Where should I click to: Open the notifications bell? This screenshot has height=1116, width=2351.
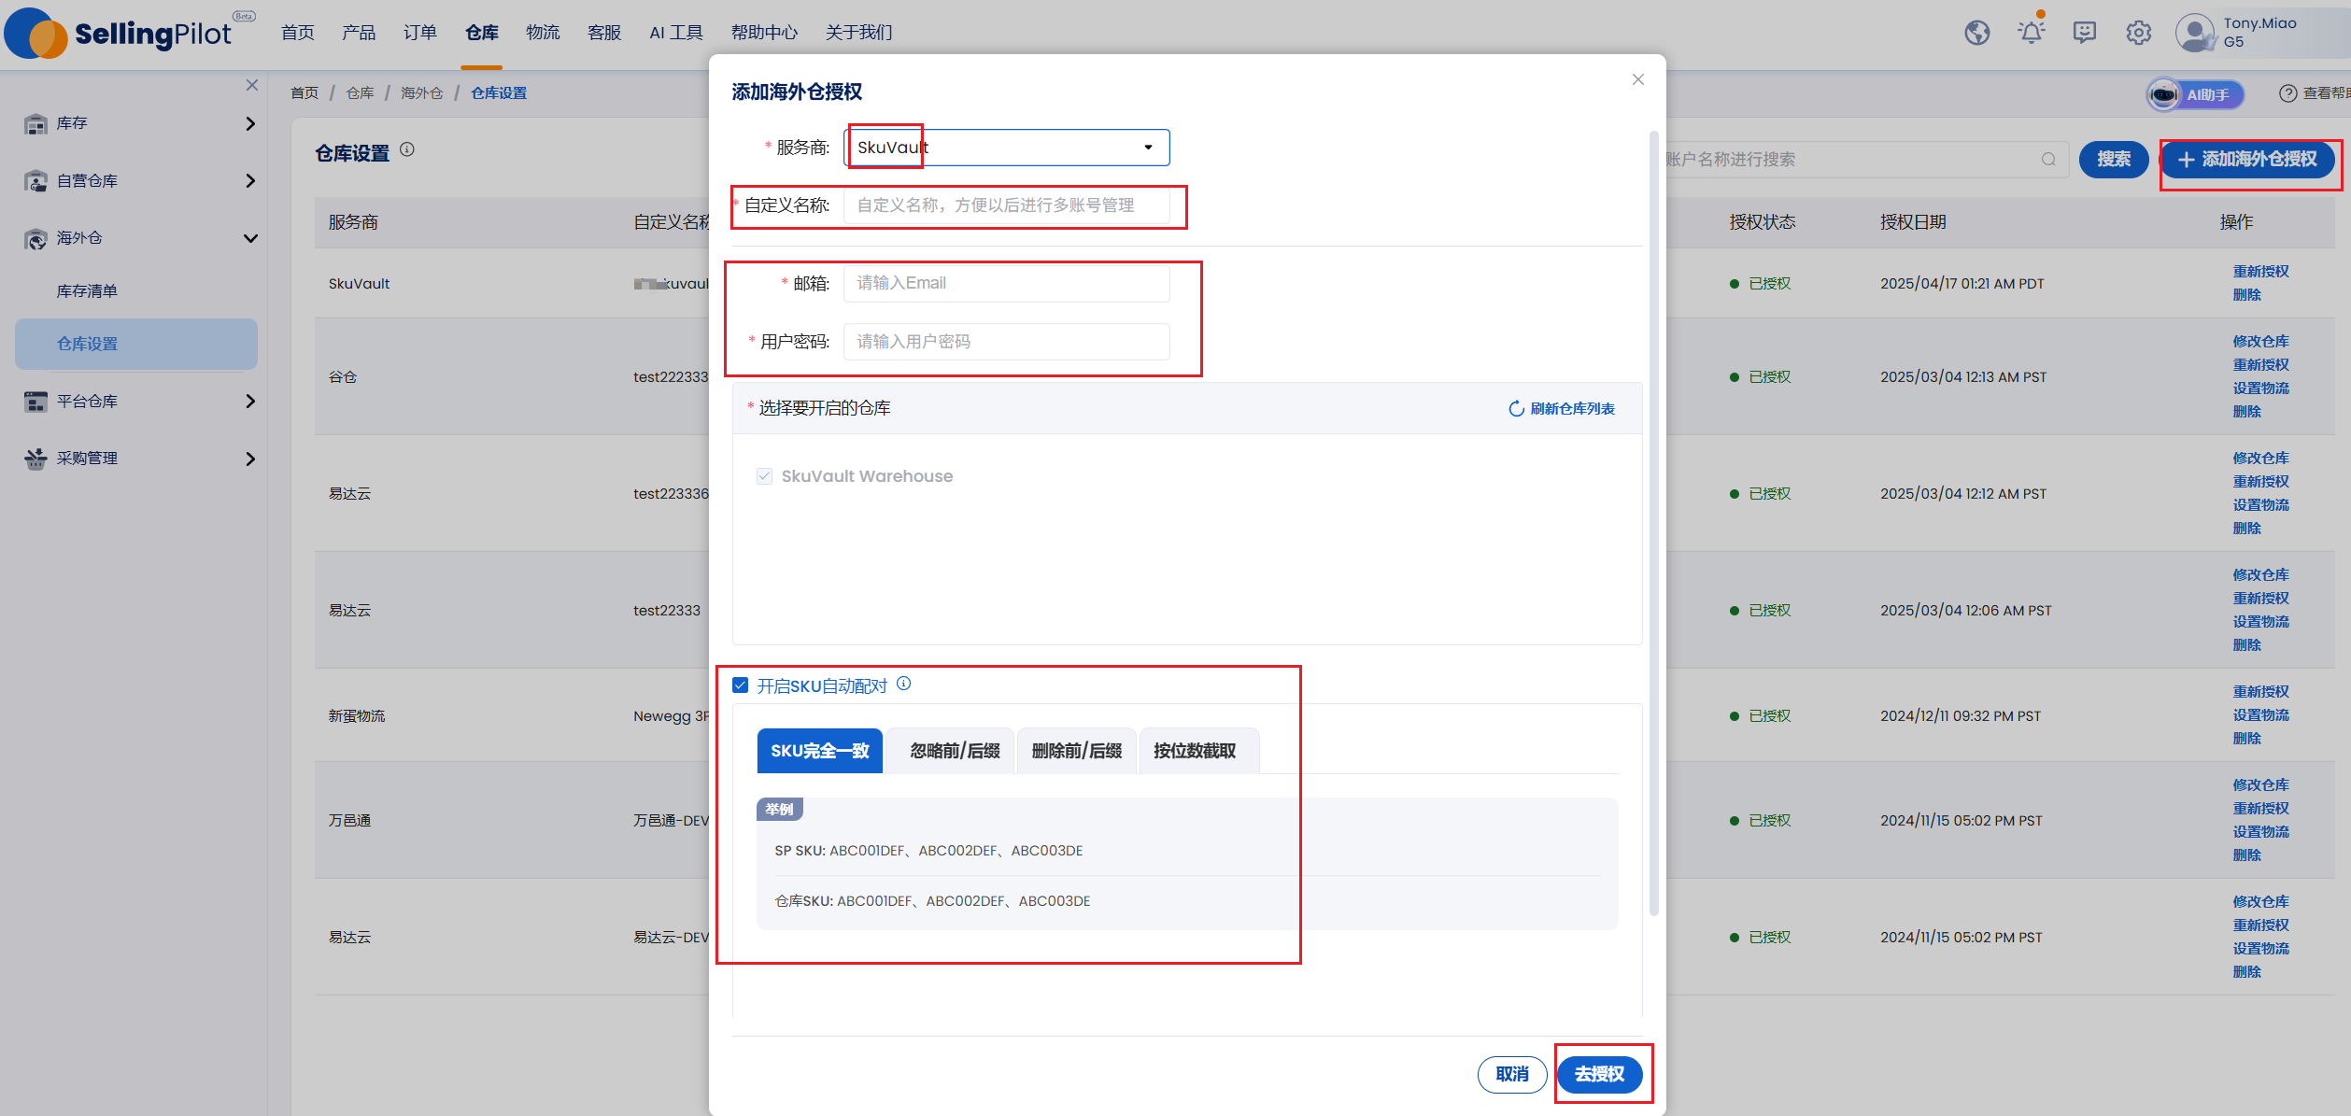(x=2031, y=33)
